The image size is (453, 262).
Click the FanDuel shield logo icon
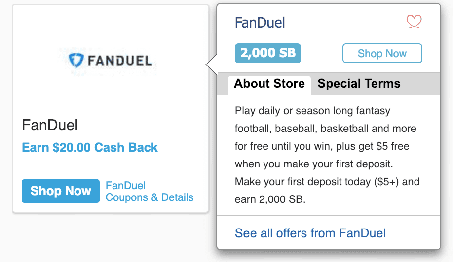[x=76, y=61]
